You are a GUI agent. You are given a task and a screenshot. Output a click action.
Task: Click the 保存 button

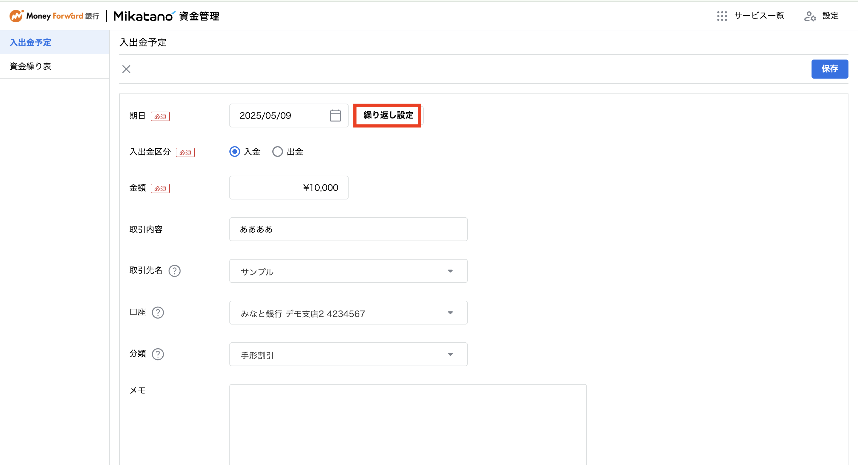pyautogui.click(x=830, y=69)
